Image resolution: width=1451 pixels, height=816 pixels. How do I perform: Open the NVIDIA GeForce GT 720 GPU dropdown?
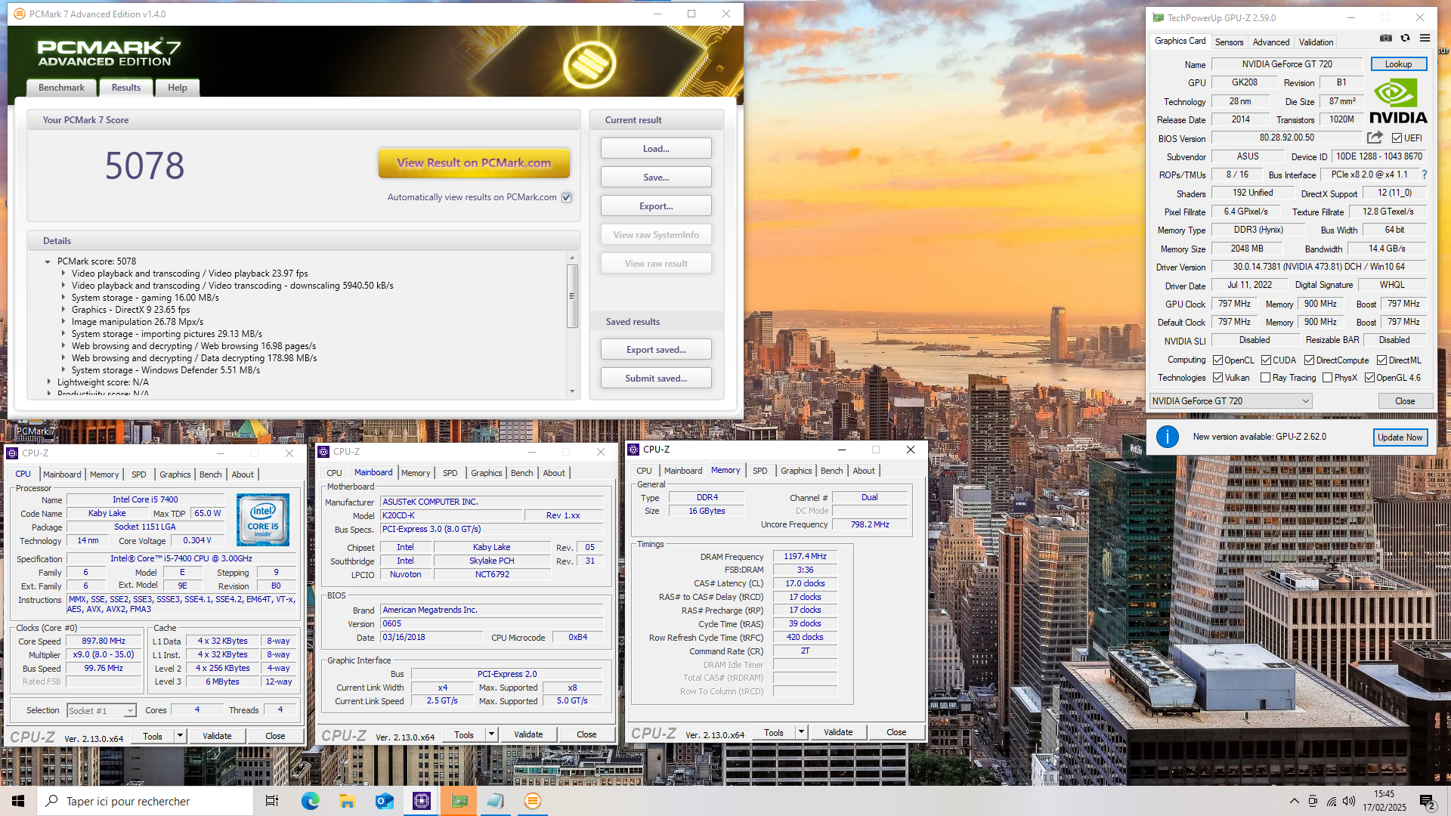[1230, 401]
